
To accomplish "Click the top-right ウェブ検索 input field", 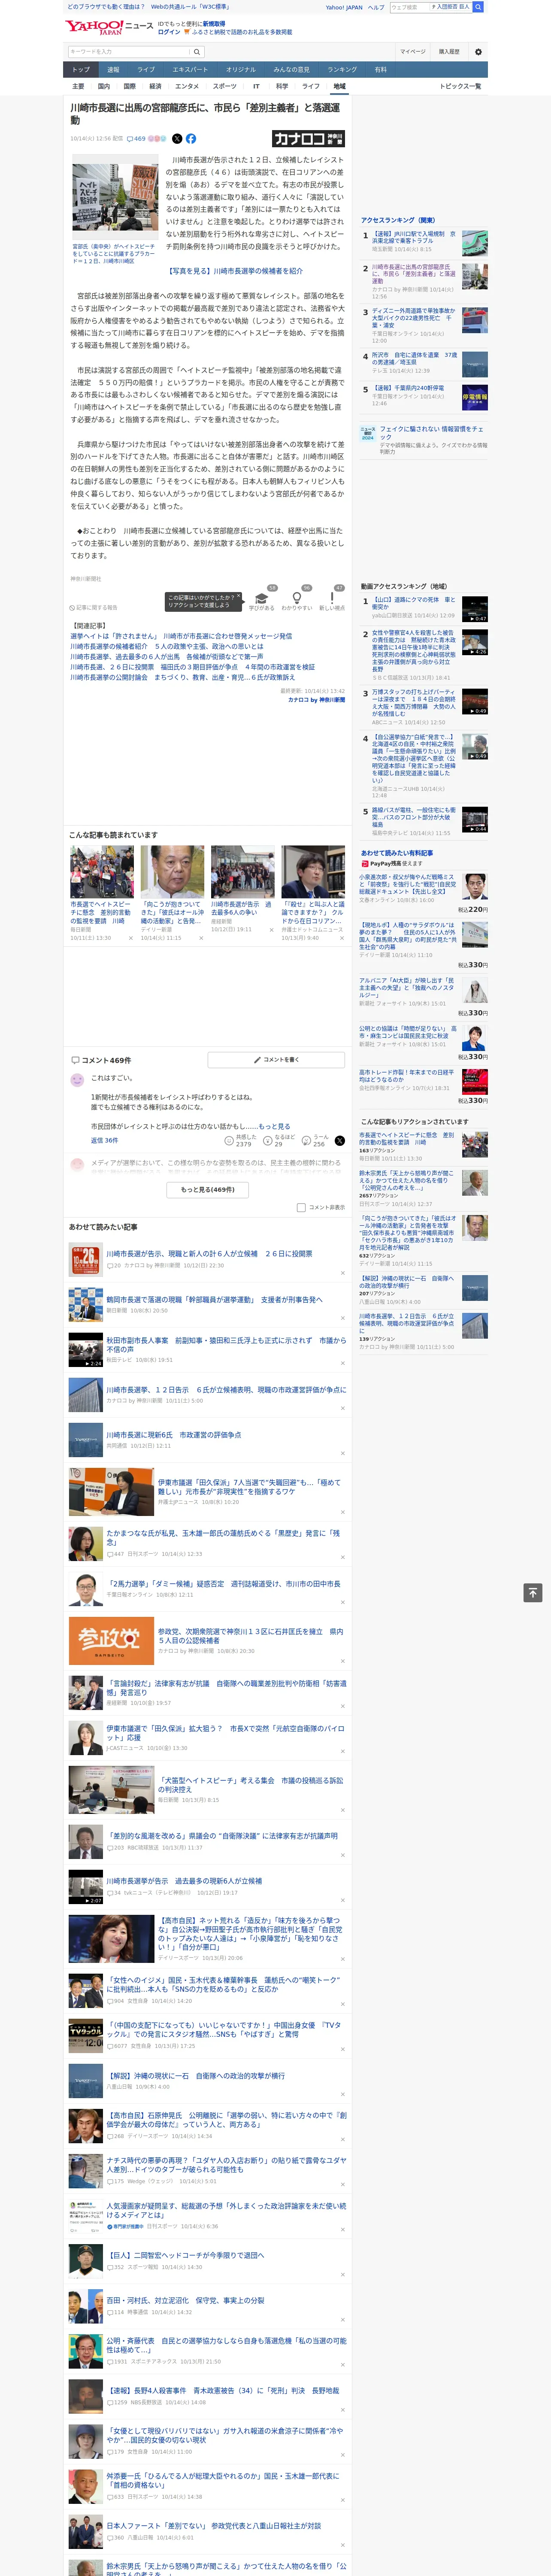I will [409, 7].
